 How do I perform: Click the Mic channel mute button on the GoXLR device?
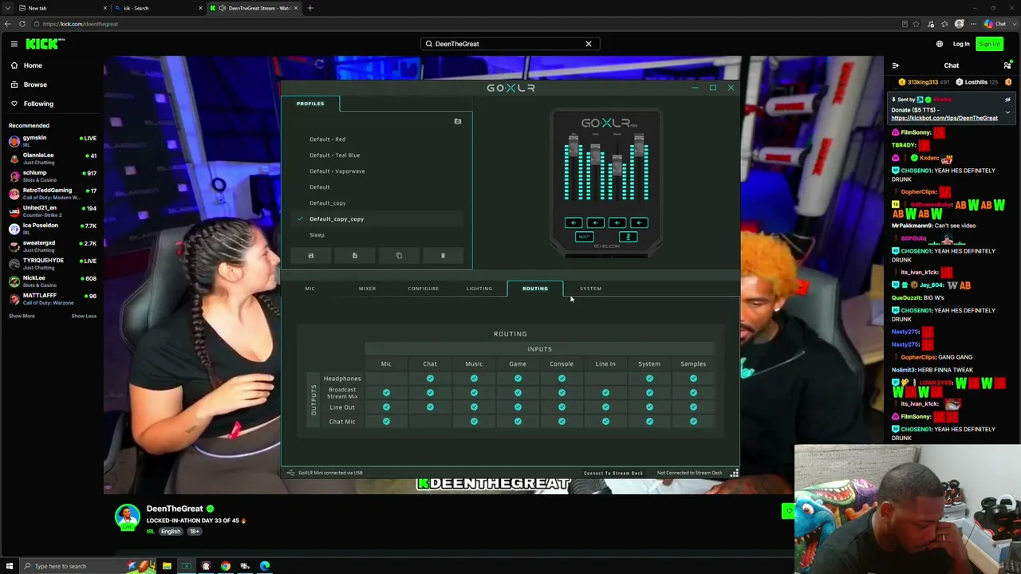pos(574,223)
